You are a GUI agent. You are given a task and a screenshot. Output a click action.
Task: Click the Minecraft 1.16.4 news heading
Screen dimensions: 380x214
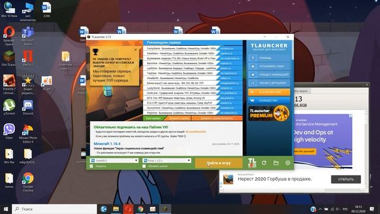pyautogui.click(x=107, y=144)
